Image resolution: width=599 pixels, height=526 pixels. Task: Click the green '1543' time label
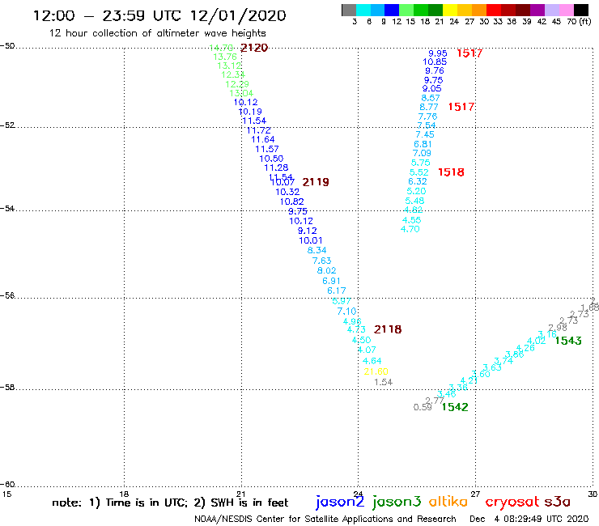coord(568,341)
